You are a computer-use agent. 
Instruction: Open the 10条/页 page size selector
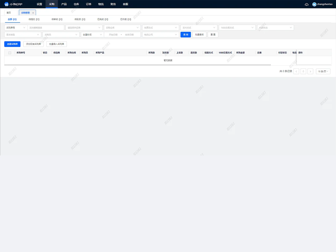pos(323,71)
